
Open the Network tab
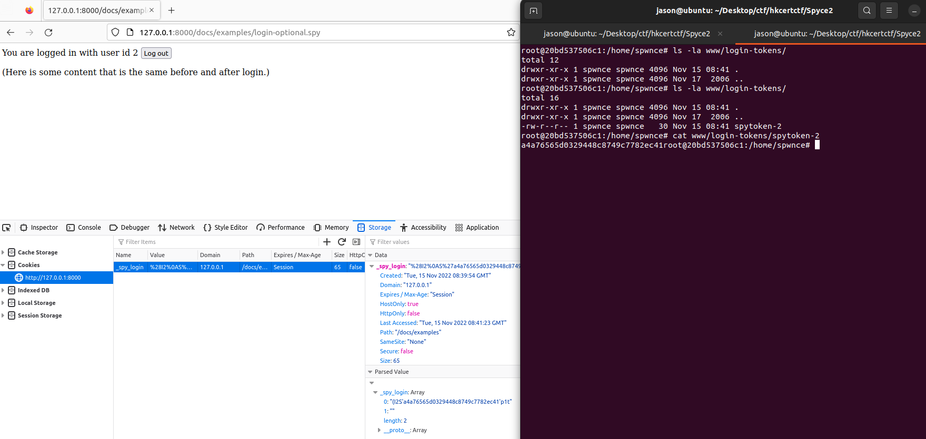(x=176, y=228)
